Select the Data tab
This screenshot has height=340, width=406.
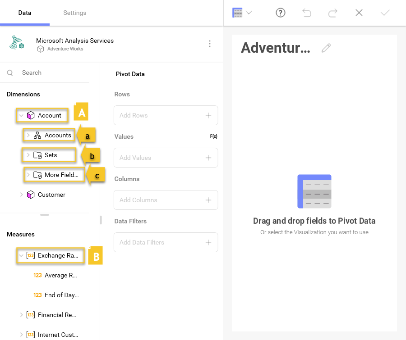25,13
